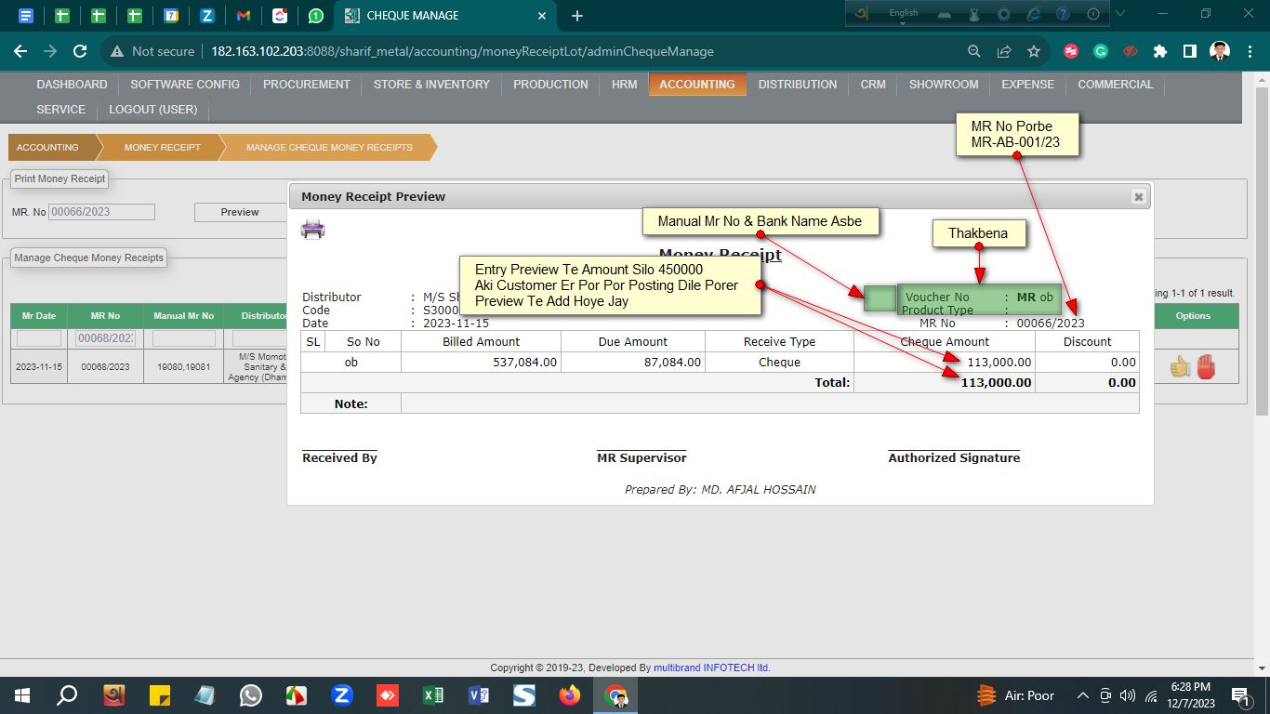Open the DISTRIBUTION menu
1270x714 pixels.
[798, 85]
